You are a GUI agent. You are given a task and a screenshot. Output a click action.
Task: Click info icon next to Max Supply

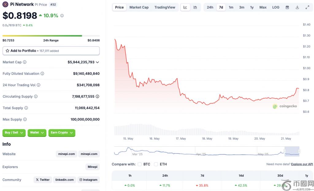(x=25, y=119)
